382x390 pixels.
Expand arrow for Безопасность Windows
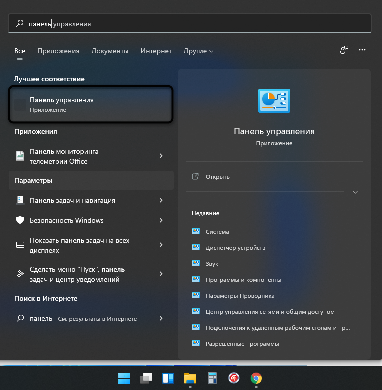click(161, 220)
